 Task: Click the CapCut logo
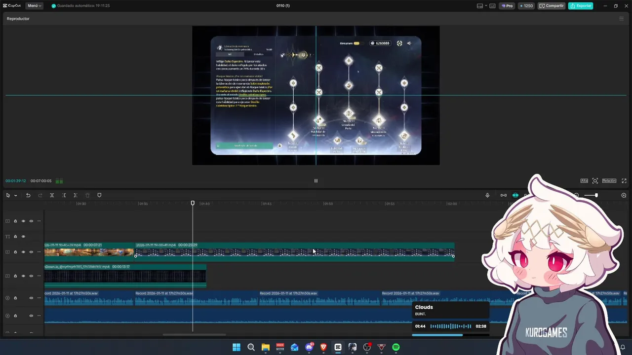point(11,6)
